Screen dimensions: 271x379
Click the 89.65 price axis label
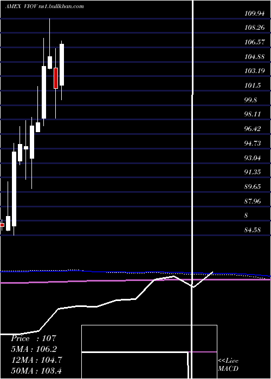pyautogui.click(x=253, y=186)
